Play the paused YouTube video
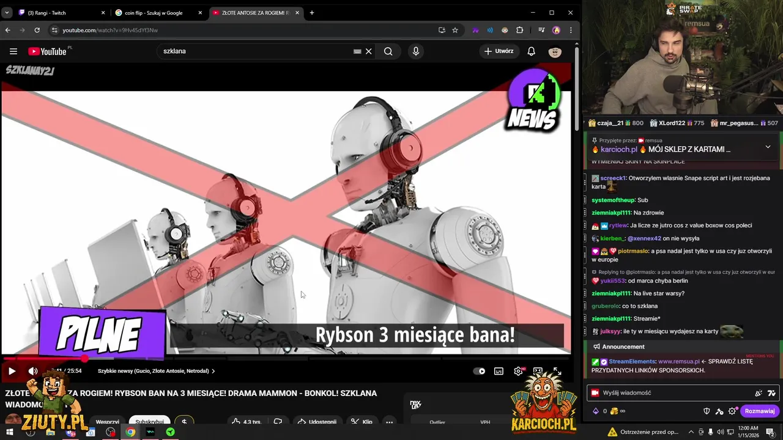Viewport: 783px width, 440px height. [12, 371]
